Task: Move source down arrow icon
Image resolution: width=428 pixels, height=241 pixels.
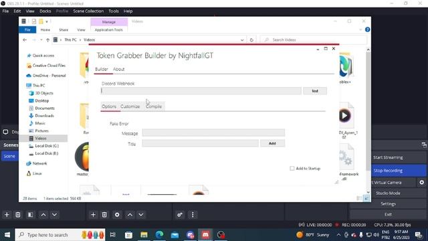Action: pyautogui.click(x=141, y=215)
